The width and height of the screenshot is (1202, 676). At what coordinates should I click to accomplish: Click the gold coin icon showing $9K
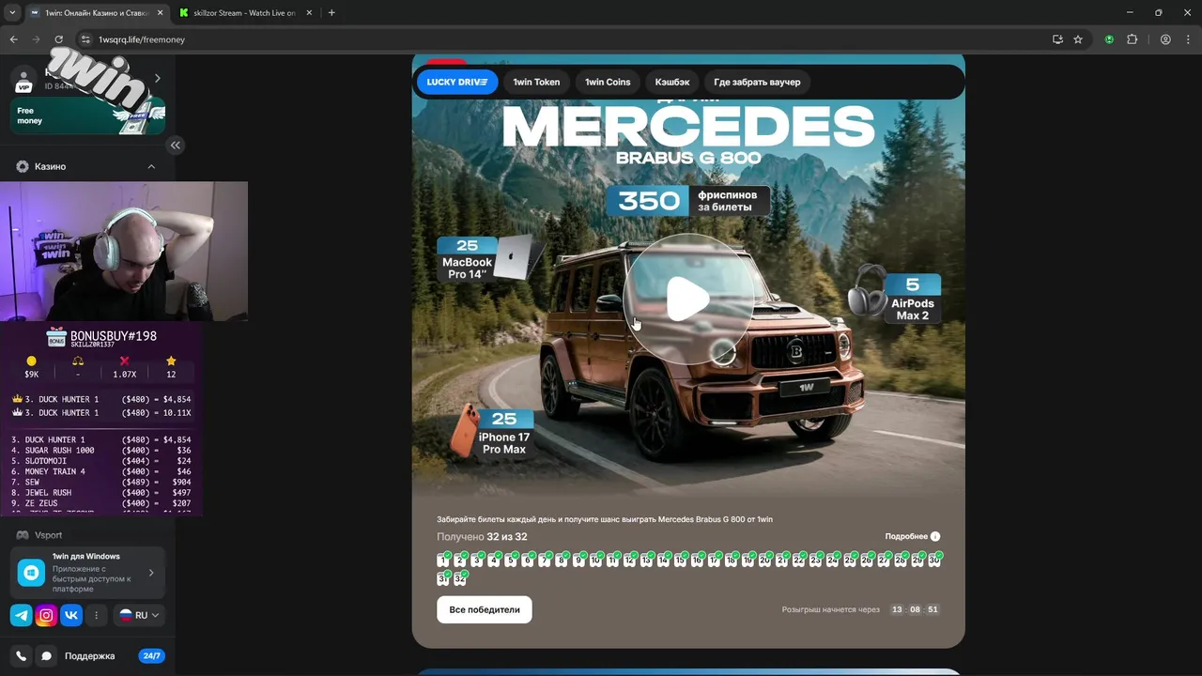pyautogui.click(x=31, y=361)
